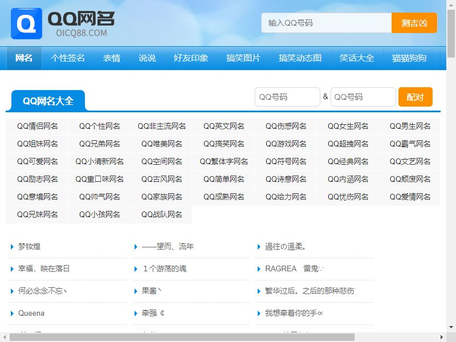
Task: Open the nickname 繁华过后。之后的那种悲伤
Action: point(310,291)
